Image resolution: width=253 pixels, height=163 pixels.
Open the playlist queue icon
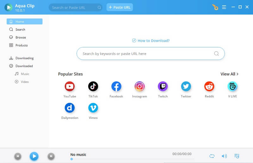237,156
